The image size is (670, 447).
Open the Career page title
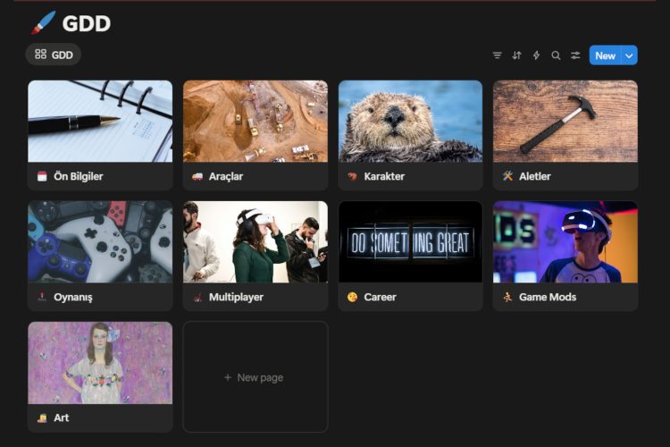380,297
